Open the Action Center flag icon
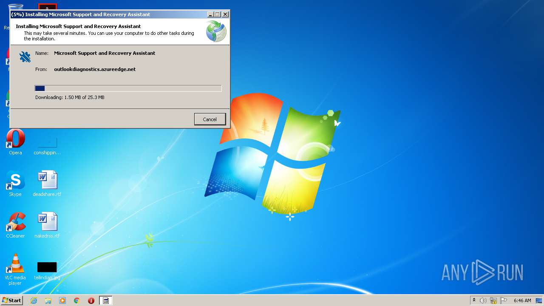The height and width of the screenshot is (306, 544). click(503, 300)
